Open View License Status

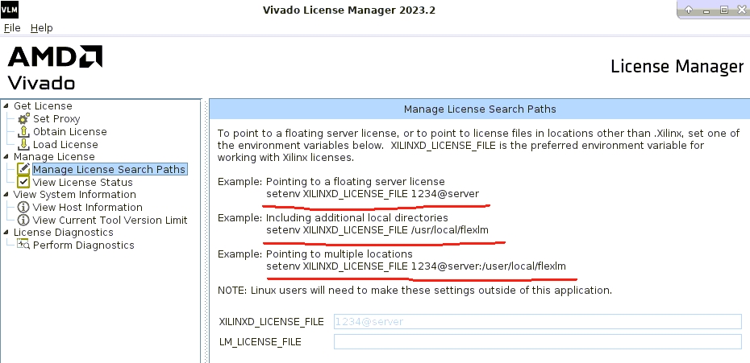[83, 182]
